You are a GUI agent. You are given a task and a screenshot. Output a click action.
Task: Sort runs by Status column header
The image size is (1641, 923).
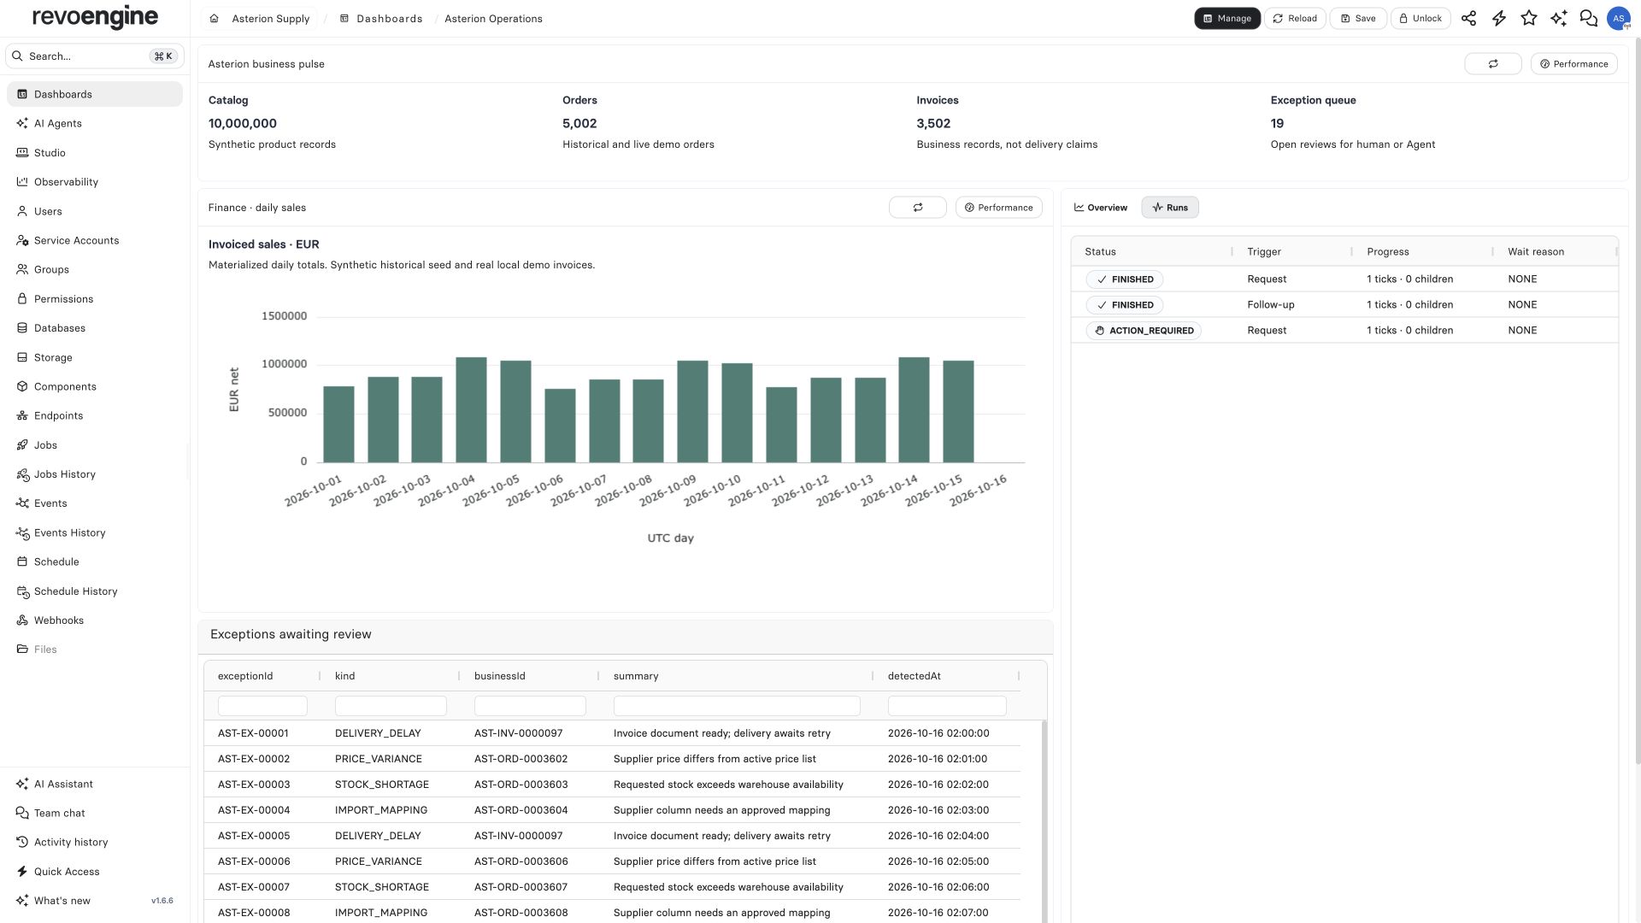(1152, 252)
